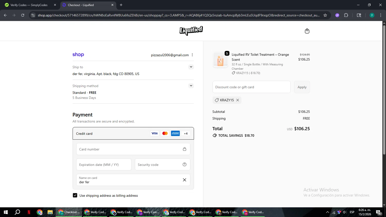
Task: Open the taskbar clock and date
Action: pos(365,212)
